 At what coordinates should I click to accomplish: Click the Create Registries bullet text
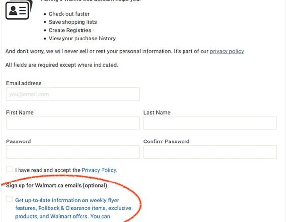click(x=70, y=30)
